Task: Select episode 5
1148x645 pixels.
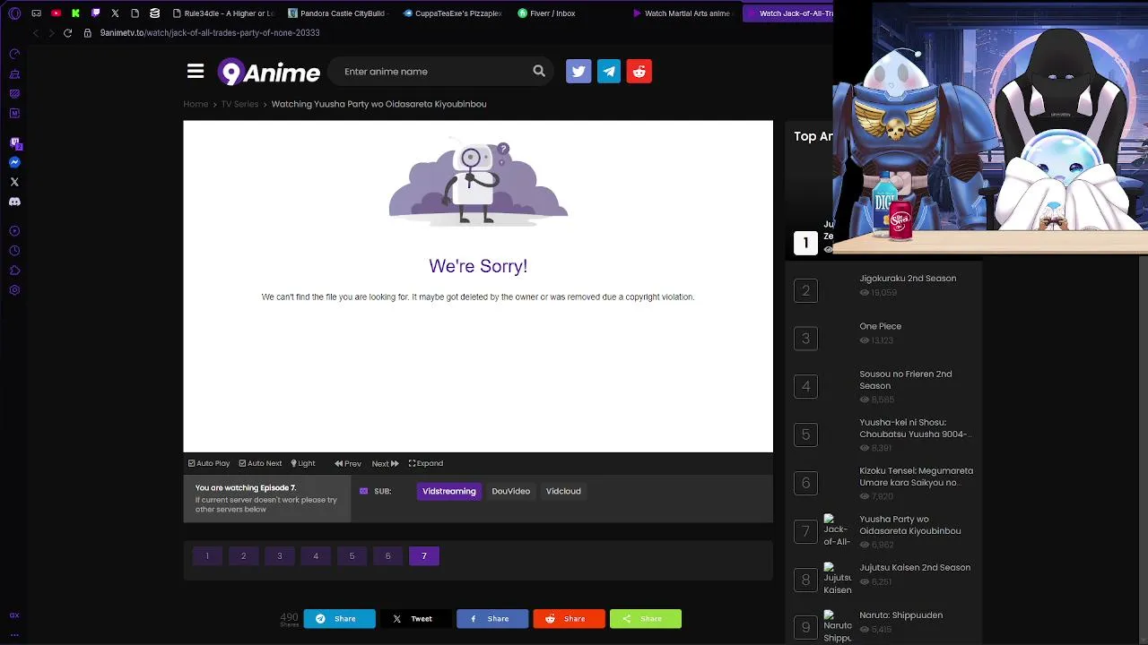Action: [x=352, y=556]
